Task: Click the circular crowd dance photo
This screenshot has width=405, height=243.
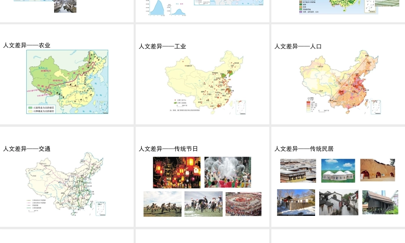Action: point(243,204)
